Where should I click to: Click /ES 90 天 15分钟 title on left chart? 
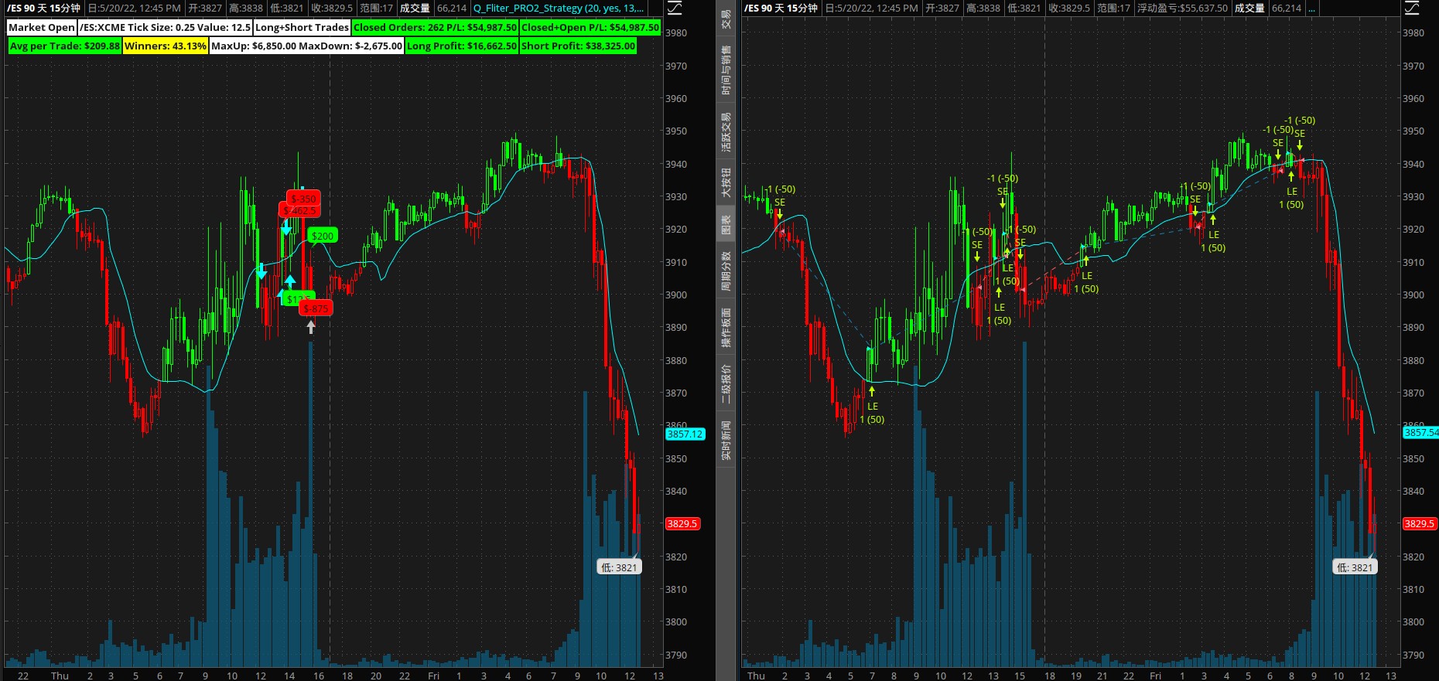[43, 9]
